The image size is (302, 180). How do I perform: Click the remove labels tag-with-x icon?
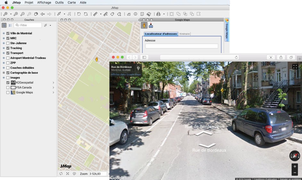click(119, 14)
